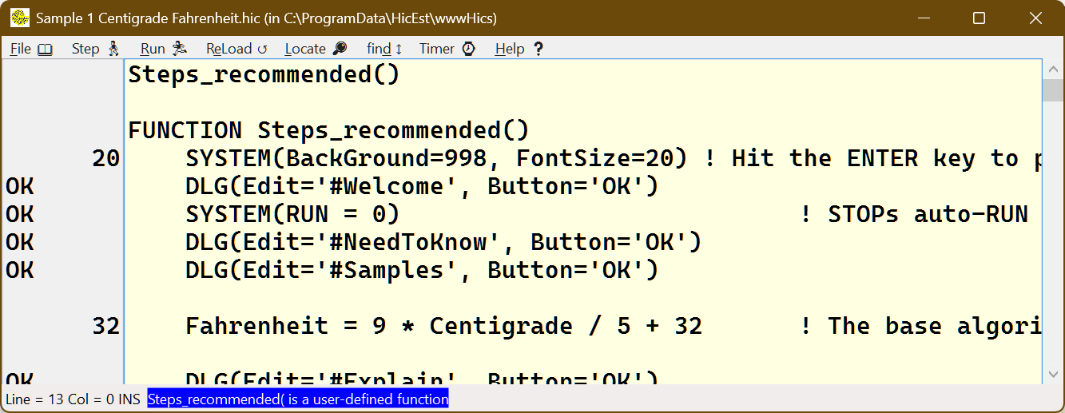
Task: Maximize the HicEst window
Action: coord(979,18)
